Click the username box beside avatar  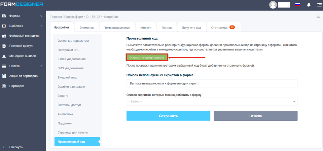284,5
